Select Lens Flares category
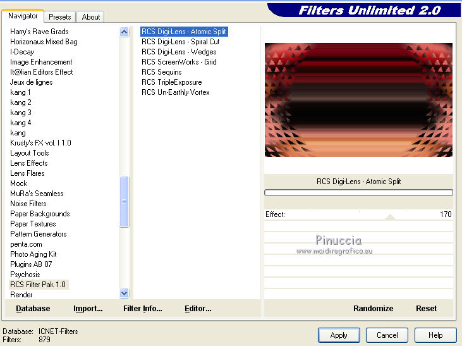 27,173
